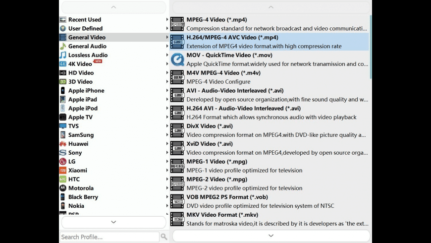Screen dimensions: 431x243
Task: Click the Recent Used category icon
Action: tap(63, 19)
